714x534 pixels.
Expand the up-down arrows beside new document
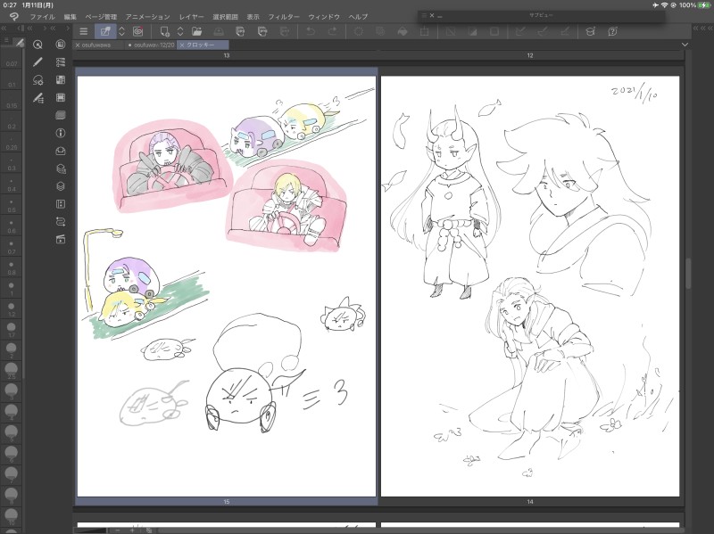tap(180, 31)
